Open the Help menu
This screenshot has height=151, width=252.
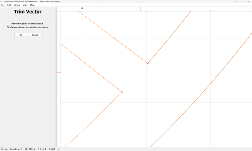(33, 5)
